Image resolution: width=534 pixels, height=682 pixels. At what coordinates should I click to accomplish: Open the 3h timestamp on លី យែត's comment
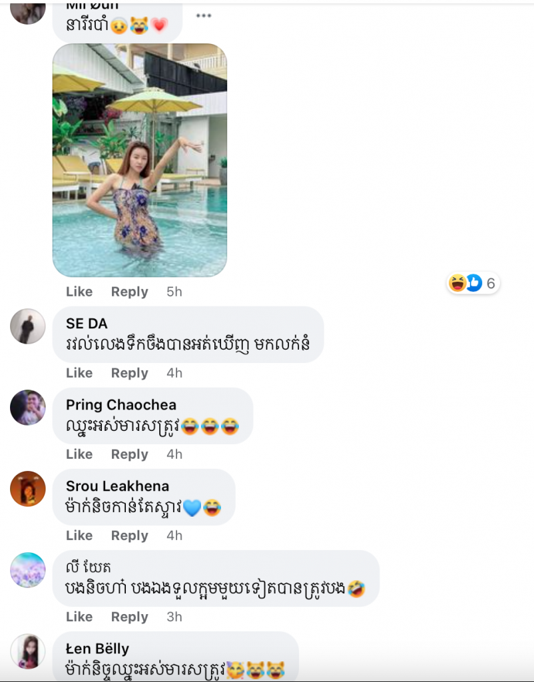pos(174,617)
